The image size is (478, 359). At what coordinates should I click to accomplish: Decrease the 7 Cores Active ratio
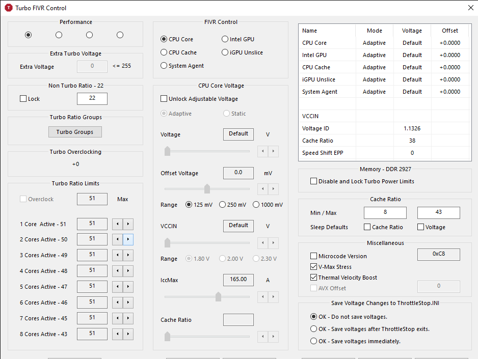point(117,318)
